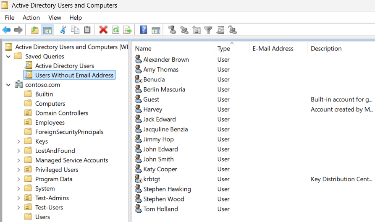
Task: Open the Help menu
Action: click(76, 18)
